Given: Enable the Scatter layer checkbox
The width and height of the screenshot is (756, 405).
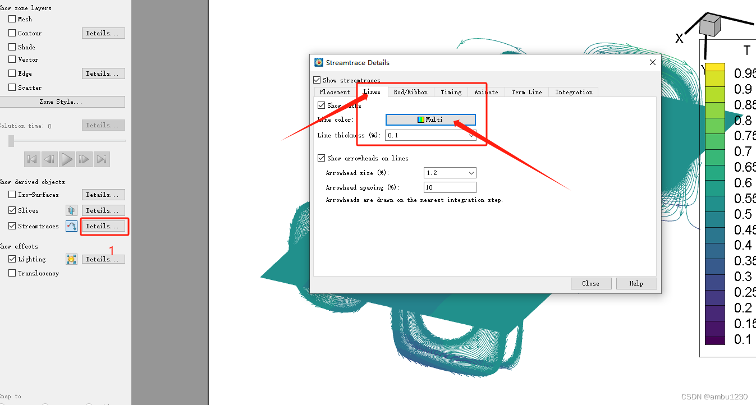Looking at the screenshot, I should [x=12, y=87].
